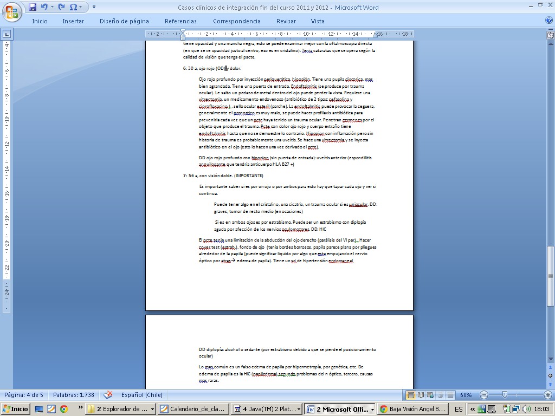Screen dimensions: 555x416
Task: Click the Windows Inicio start button
Action: [x=16, y=409]
